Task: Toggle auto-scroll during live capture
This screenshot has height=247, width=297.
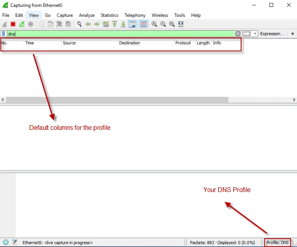Action: point(133,24)
